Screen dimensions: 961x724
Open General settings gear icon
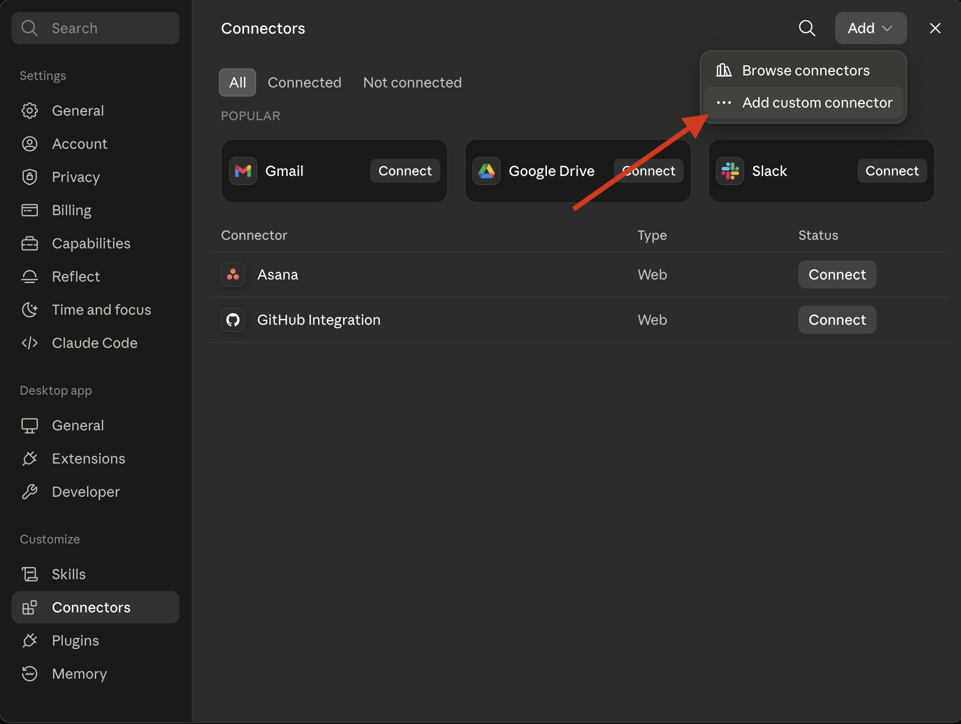pos(30,111)
